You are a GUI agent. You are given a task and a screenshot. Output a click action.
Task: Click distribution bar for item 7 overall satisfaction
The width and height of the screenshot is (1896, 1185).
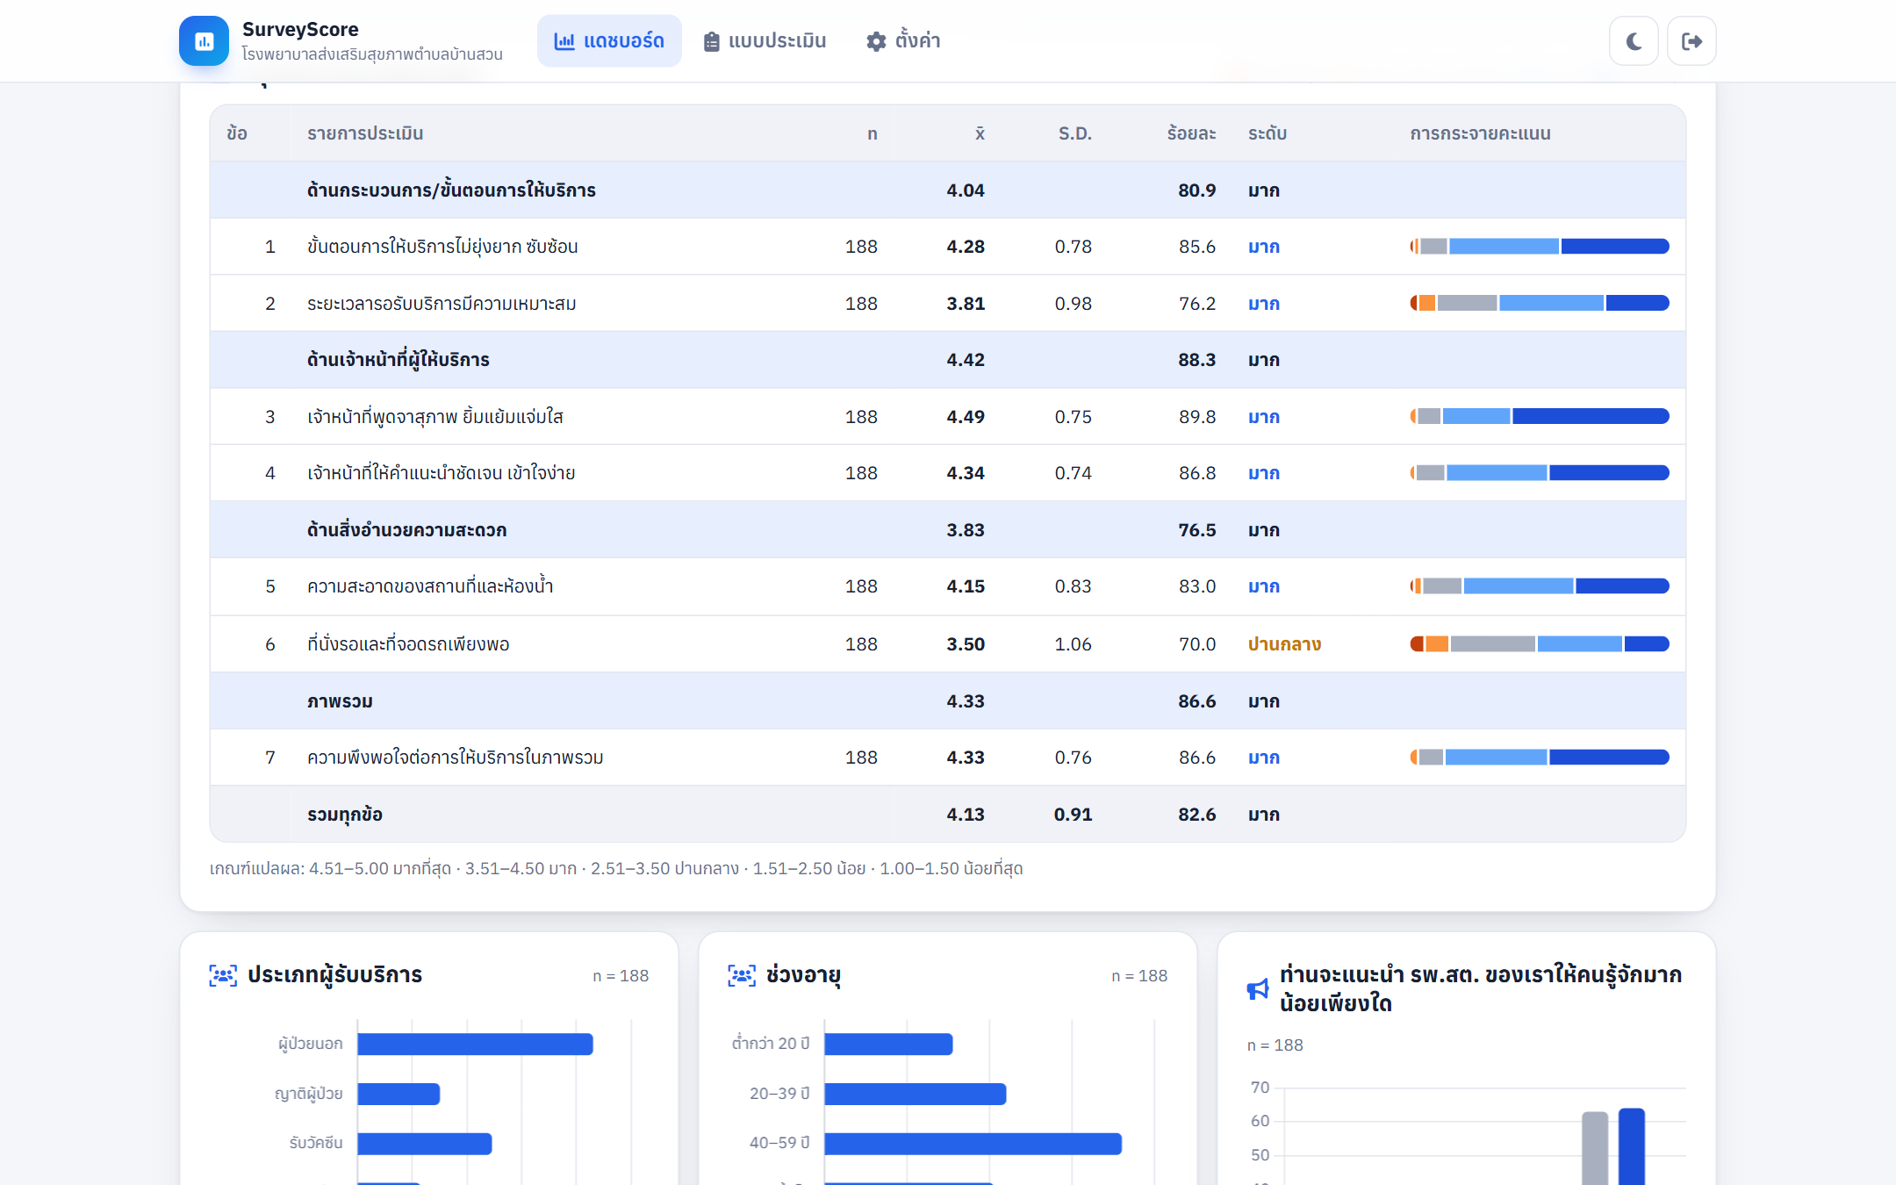[x=1540, y=758]
